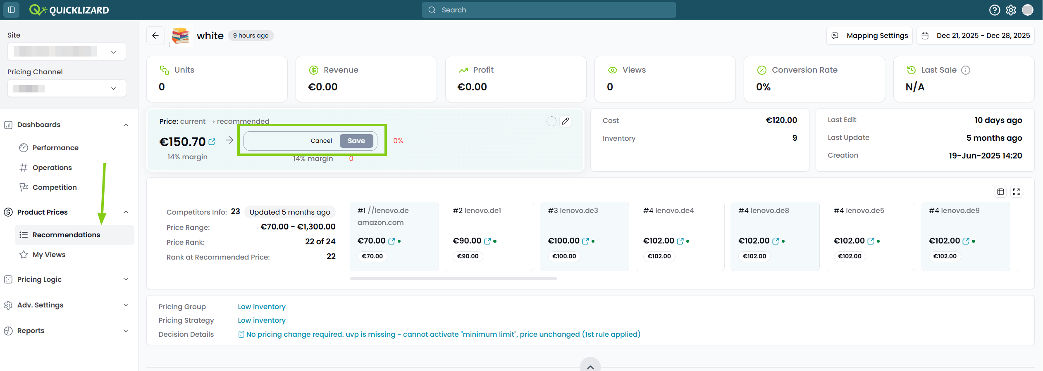This screenshot has height=371, width=1043.
Task: Toggle the sidebar panel icon
Action: (12, 9)
